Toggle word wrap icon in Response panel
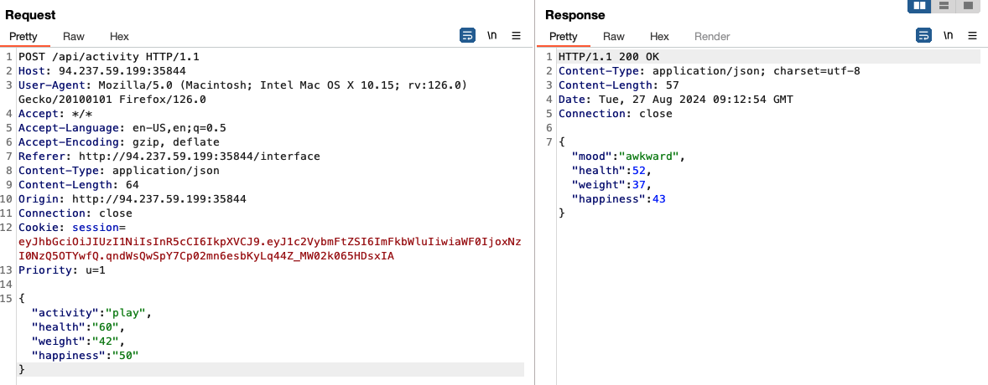Screen dimensions: 988x385 pos(923,35)
